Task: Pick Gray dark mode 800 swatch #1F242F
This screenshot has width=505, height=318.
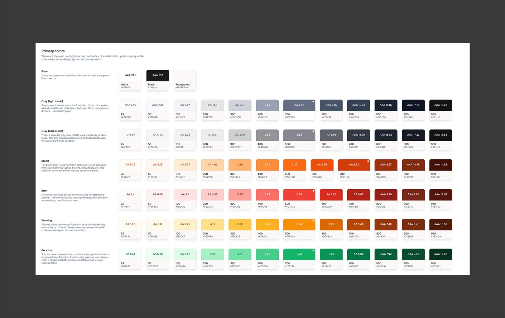Action: click(x=386, y=140)
